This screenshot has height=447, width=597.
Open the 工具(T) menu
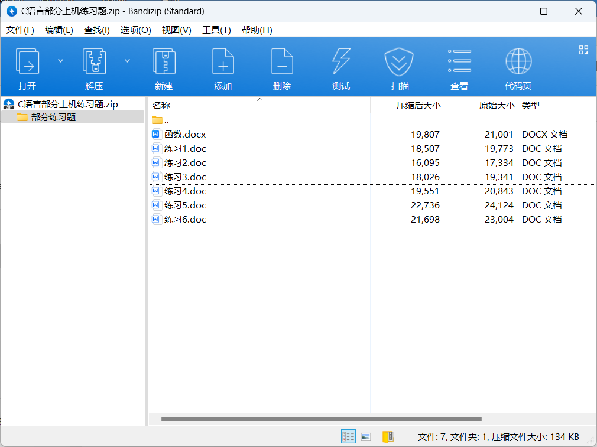click(216, 30)
